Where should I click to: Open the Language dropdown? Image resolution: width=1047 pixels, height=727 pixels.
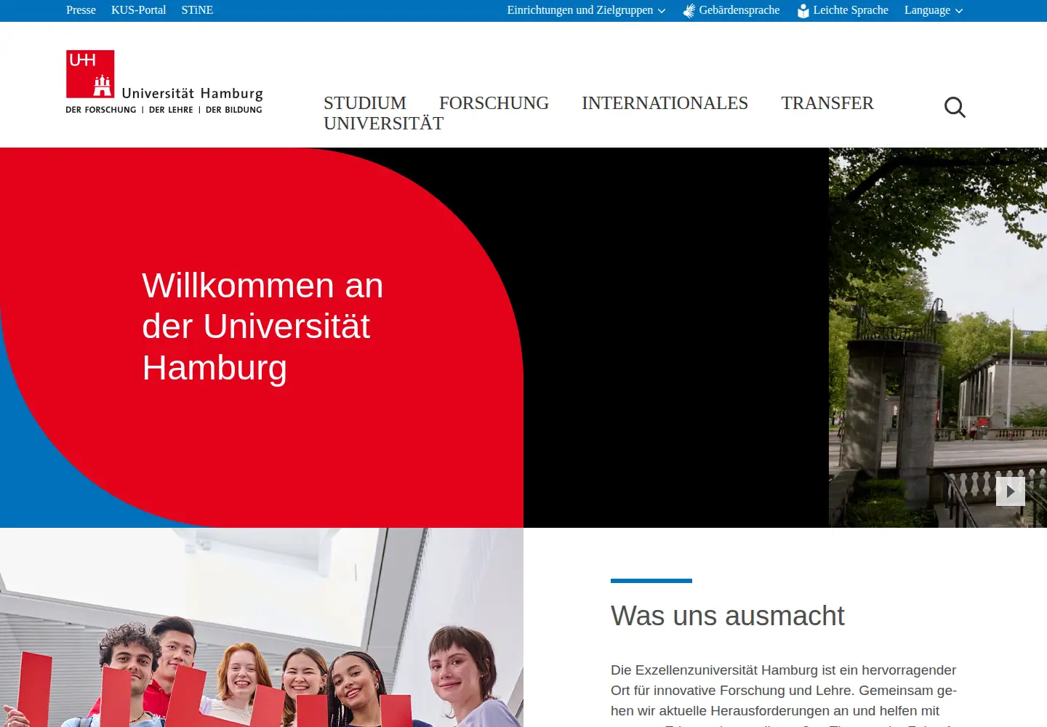[x=934, y=10]
